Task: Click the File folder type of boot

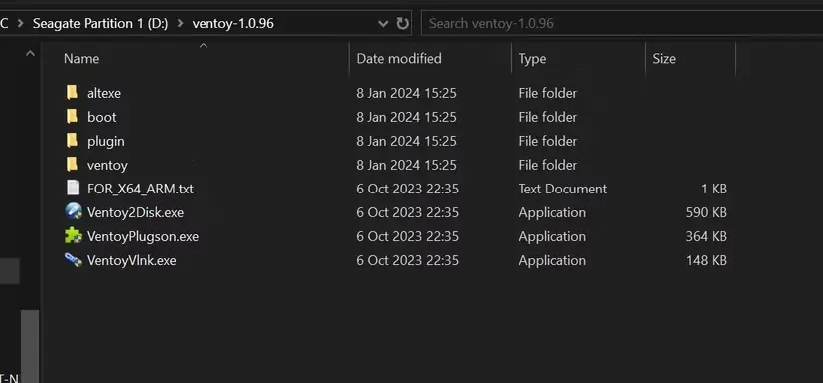Action: click(548, 117)
